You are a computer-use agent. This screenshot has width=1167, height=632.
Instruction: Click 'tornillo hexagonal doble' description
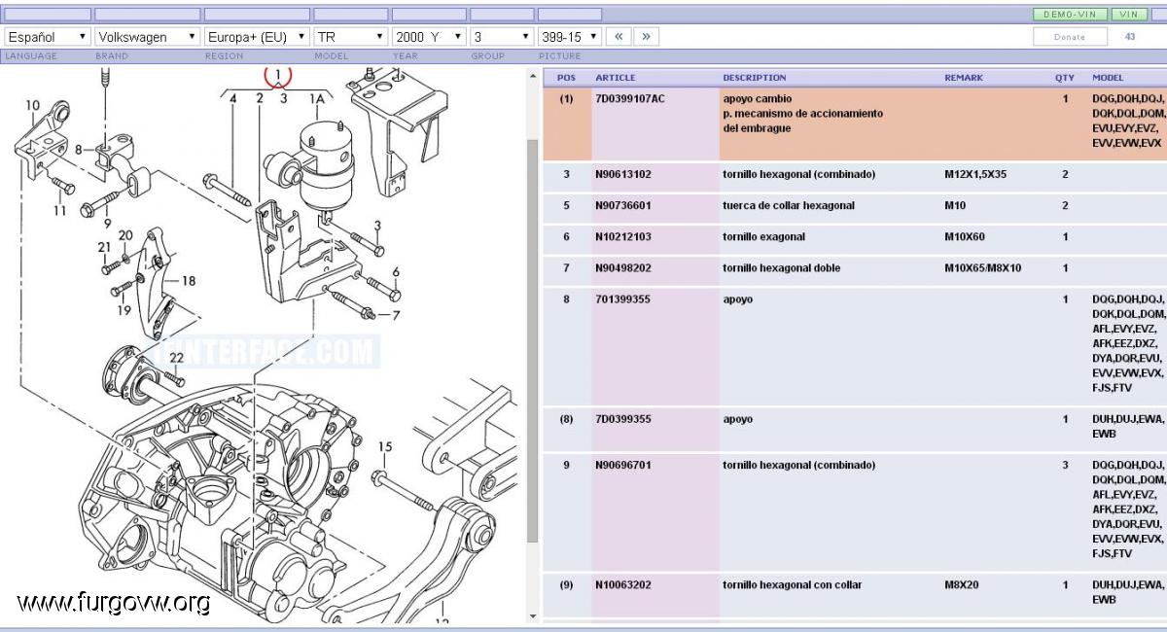coord(782,267)
